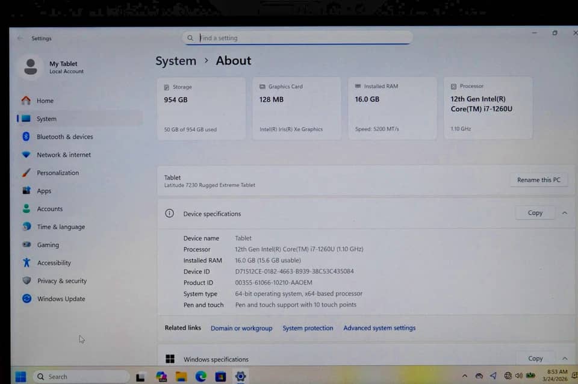This screenshot has height=384, width=578.
Task: Open network globe icon in tray
Action: click(x=508, y=376)
